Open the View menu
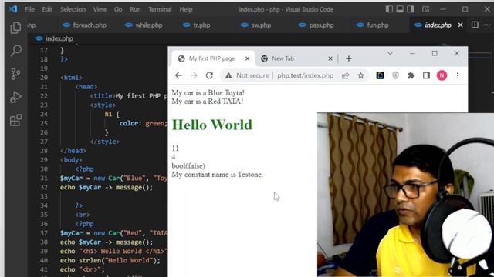Screen dimensions: 494x277 point(100,9)
